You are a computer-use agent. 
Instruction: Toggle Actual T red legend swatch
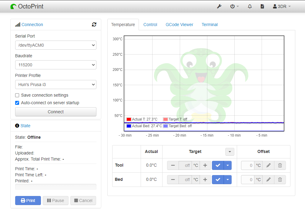(129, 119)
